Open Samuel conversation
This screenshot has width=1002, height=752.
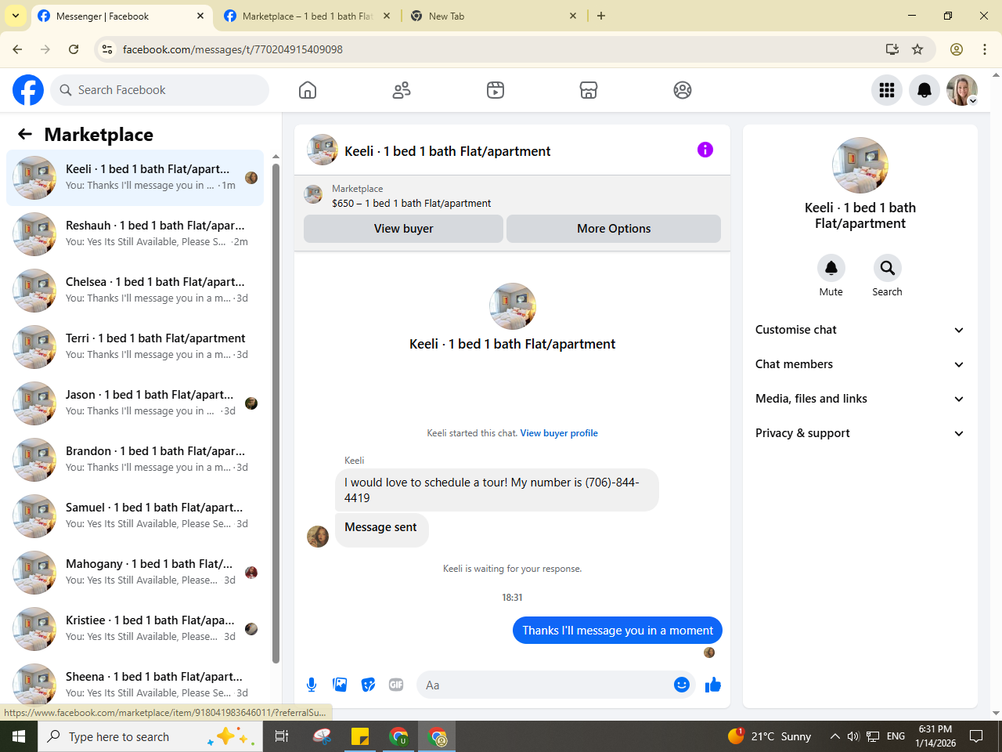pos(135,516)
